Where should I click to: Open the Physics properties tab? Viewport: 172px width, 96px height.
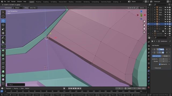tap(149, 78)
